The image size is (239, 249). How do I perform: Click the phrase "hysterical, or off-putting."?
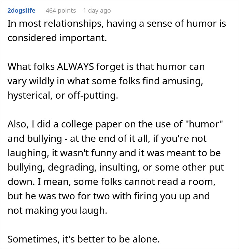(62, 96)
